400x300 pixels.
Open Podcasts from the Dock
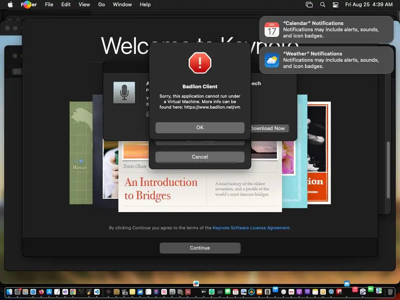(299, 292)
